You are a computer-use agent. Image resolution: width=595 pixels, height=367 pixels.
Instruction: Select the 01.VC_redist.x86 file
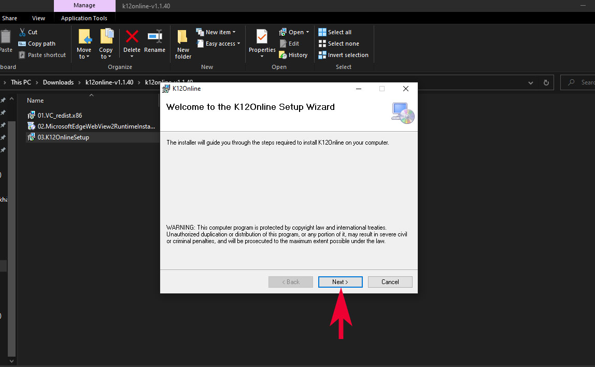(60, 116)
